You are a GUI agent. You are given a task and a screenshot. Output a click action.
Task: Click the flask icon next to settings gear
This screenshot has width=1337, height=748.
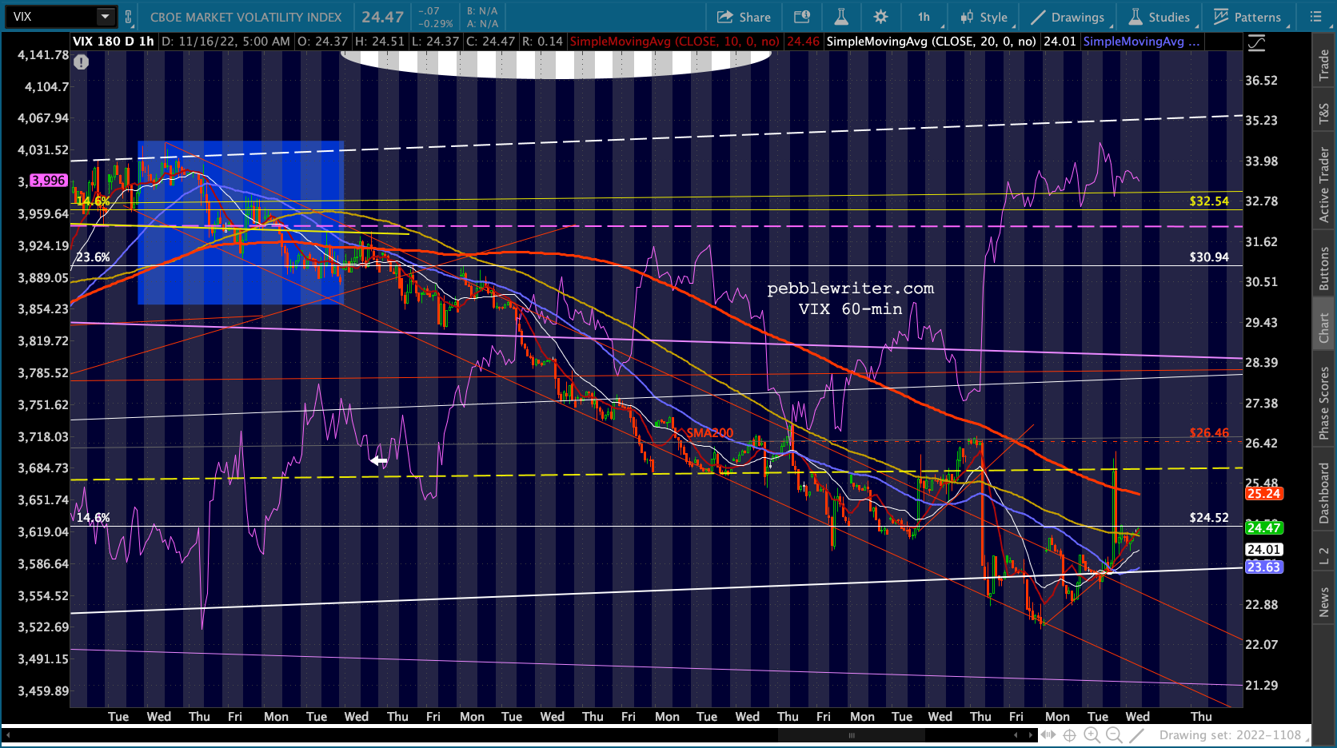point(841,17)
